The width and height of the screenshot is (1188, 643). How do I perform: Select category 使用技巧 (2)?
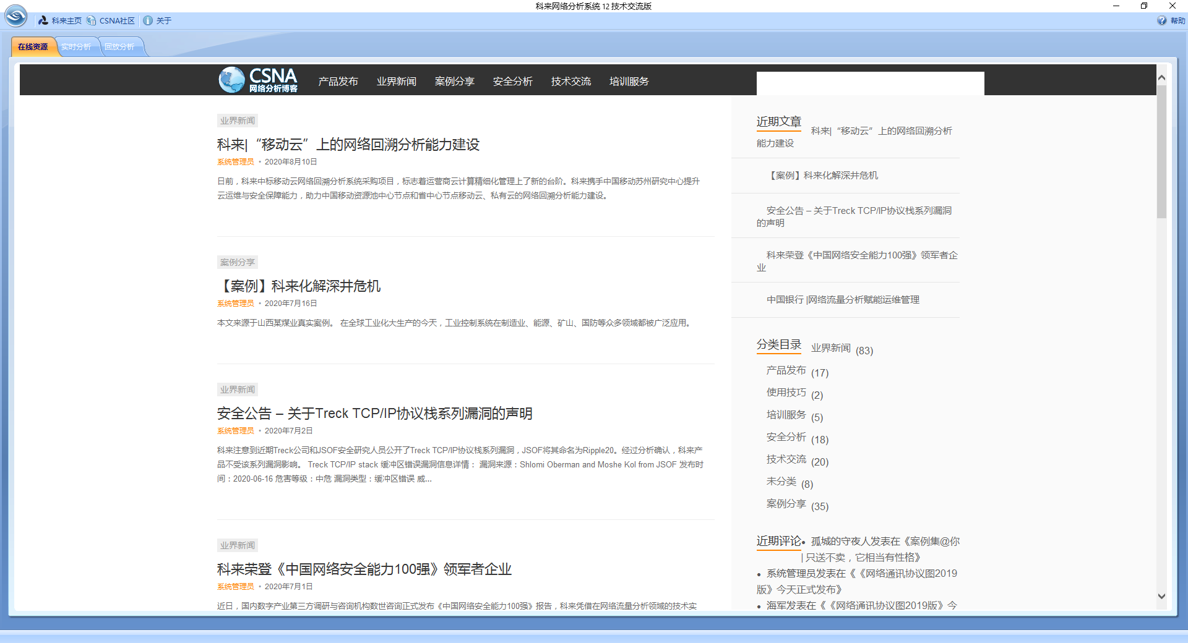click(x=786, y=393)
